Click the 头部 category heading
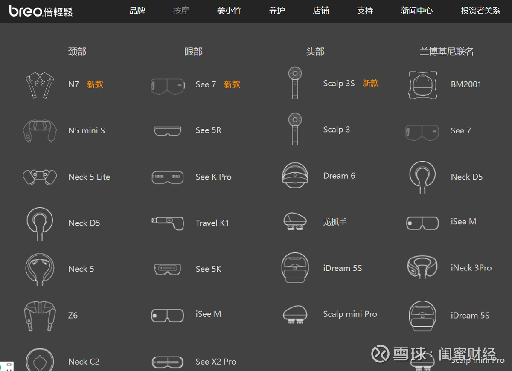512x371 pixels. tap(315, 52)
